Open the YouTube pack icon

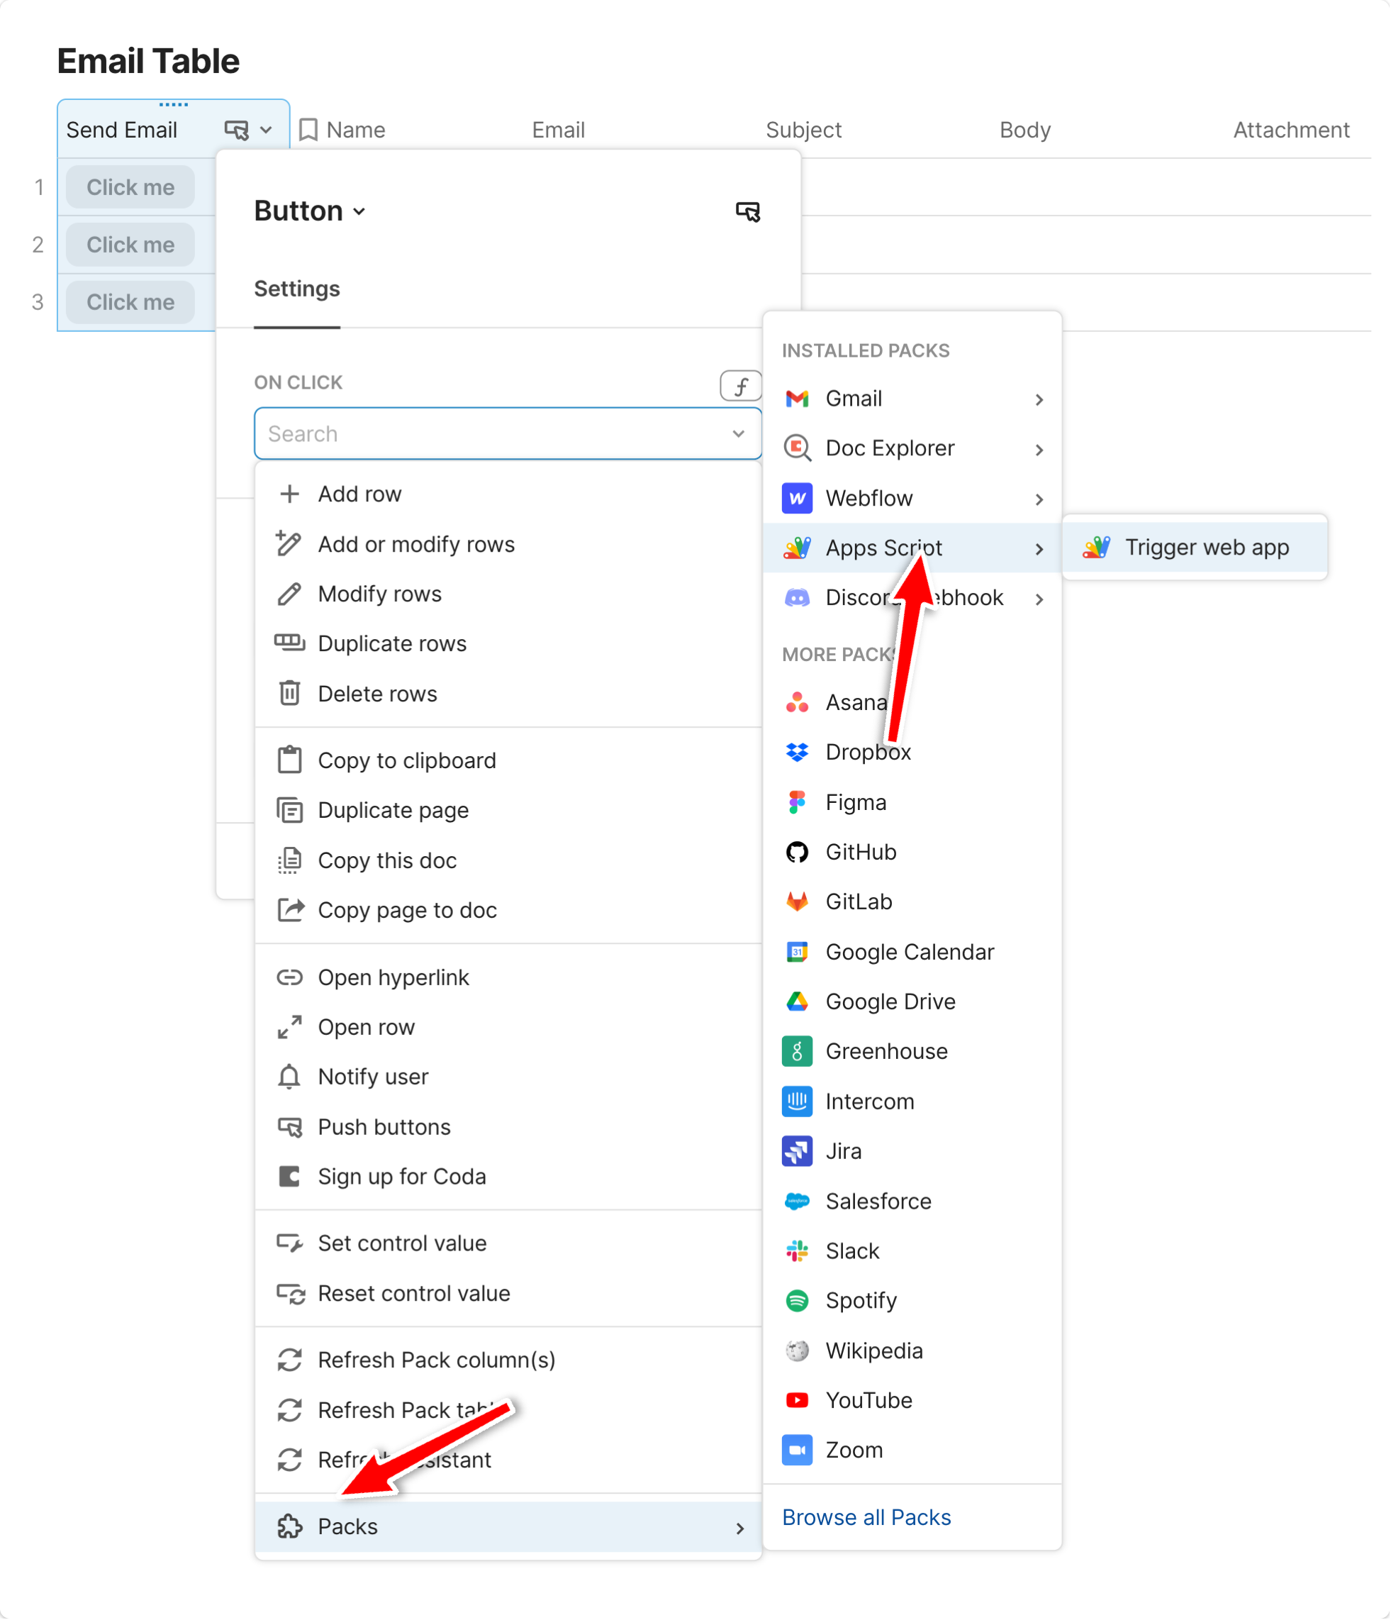point(797,1399)
